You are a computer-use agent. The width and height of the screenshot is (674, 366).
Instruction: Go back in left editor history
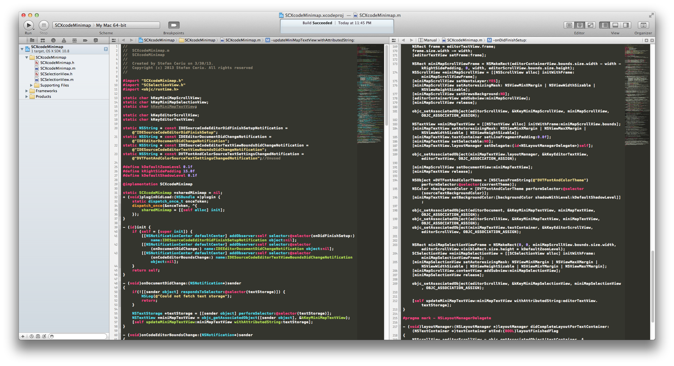123,40
